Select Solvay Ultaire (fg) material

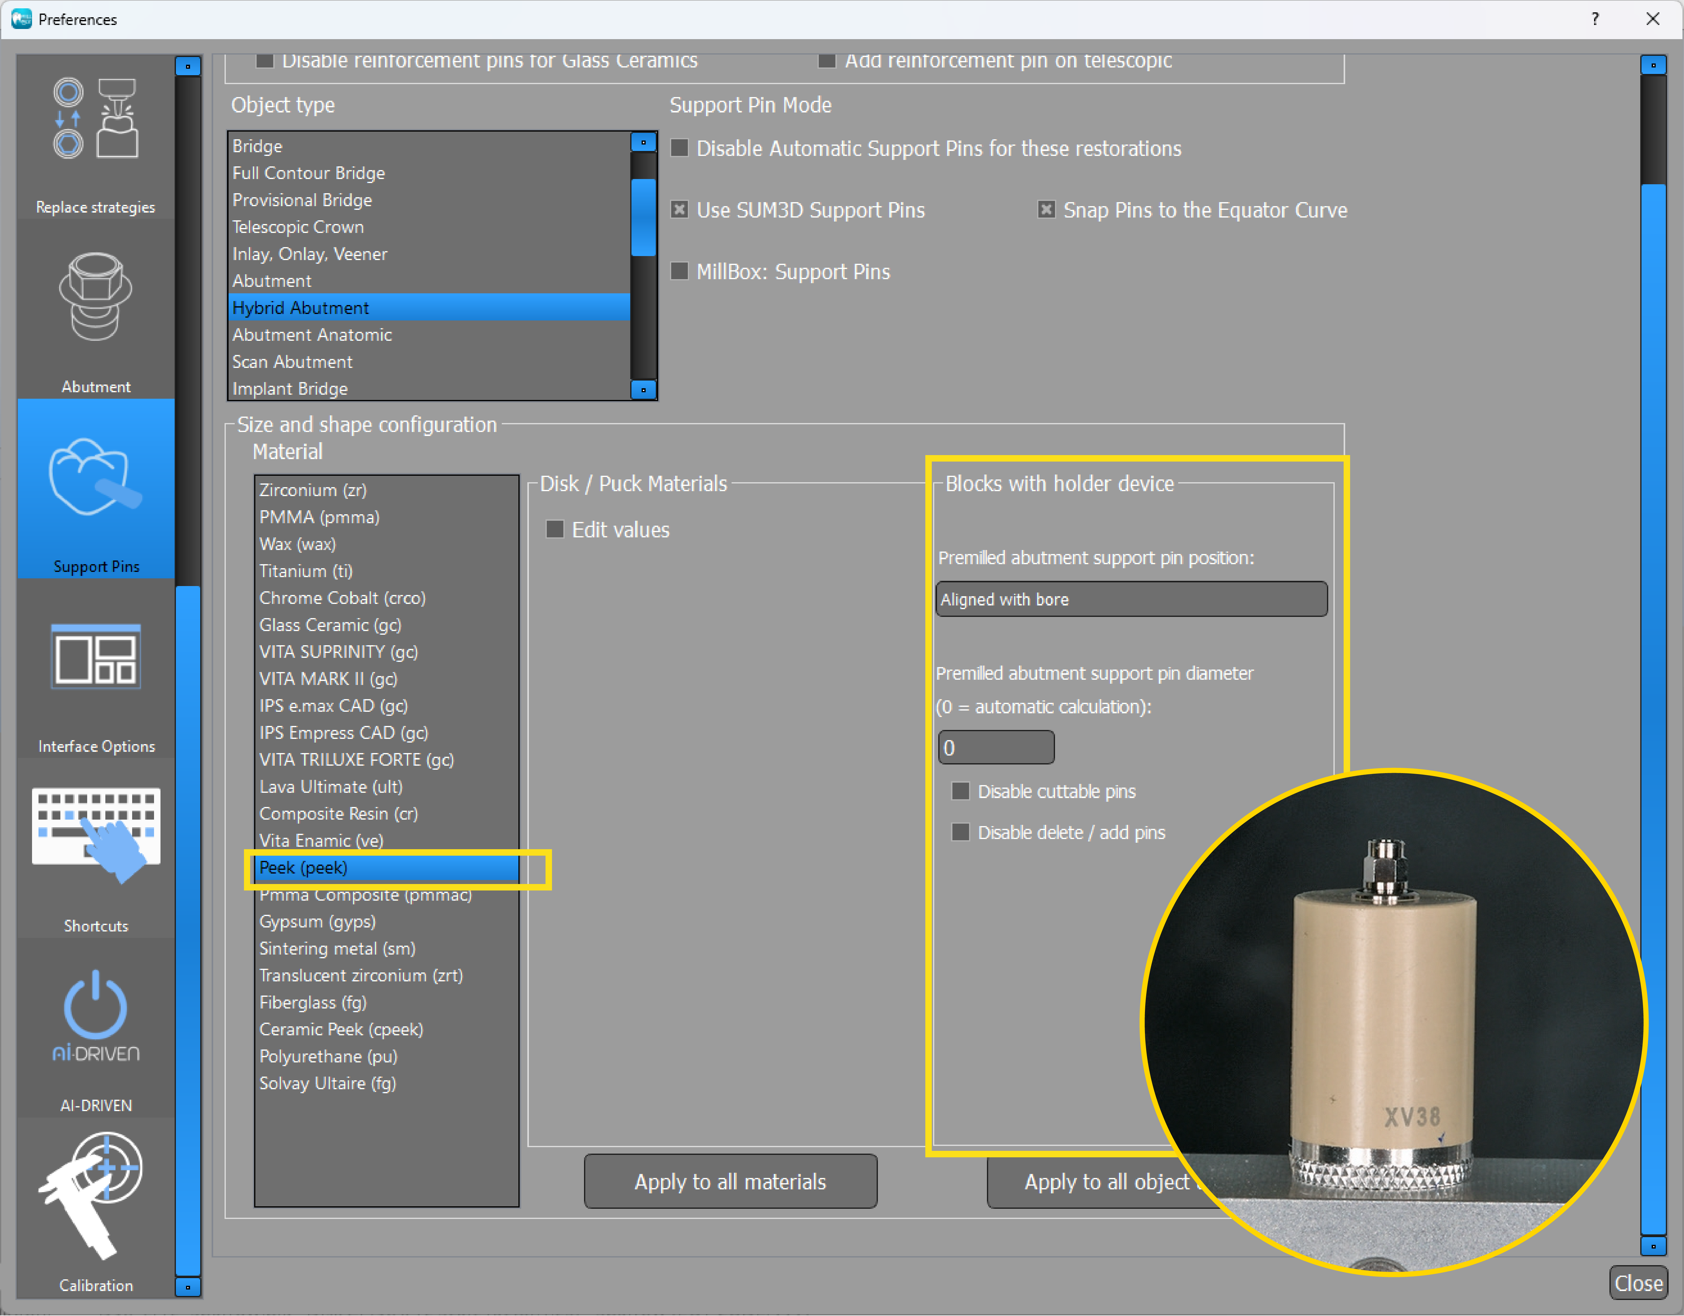387,1084
